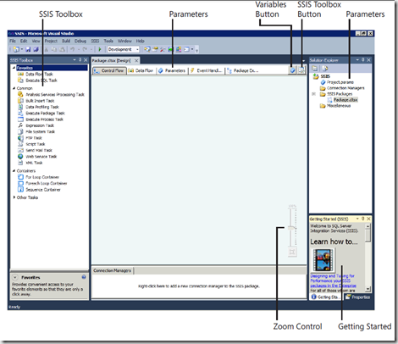The height and width of the screenshot is (344, 398).
Task: Toggle SSIS Packages folder expander in Solution Explorer
Action: click(x=314, y=94)
